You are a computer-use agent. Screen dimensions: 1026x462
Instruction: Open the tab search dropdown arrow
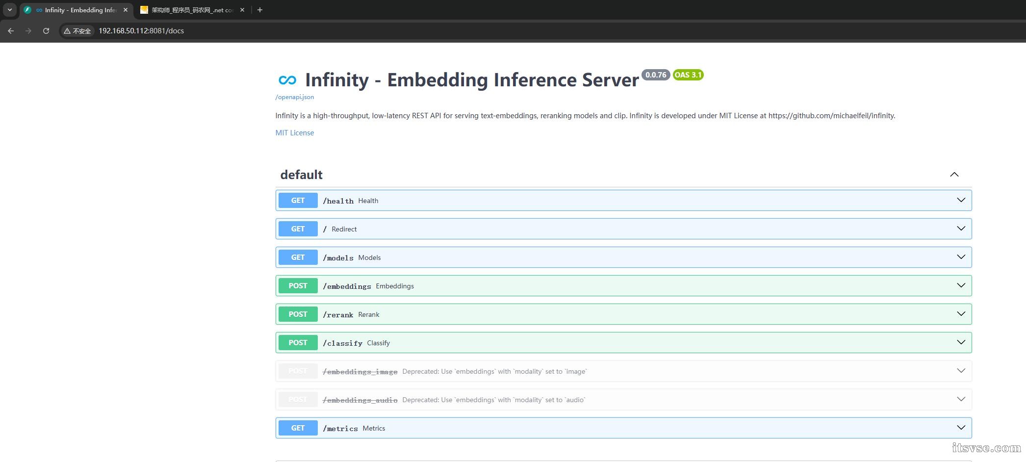tap(10, 10)
